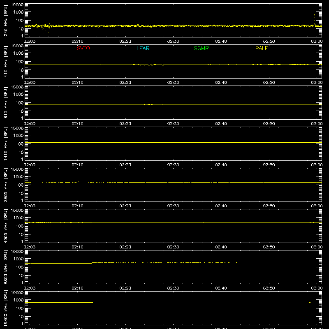329x329 pixels.
Task: Click the 8800 MHz trace step near 02:13
Action: [x=92, y=263]
